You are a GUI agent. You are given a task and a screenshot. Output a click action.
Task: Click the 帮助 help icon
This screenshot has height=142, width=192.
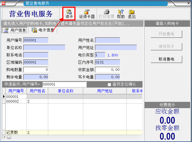pos(121,14)
